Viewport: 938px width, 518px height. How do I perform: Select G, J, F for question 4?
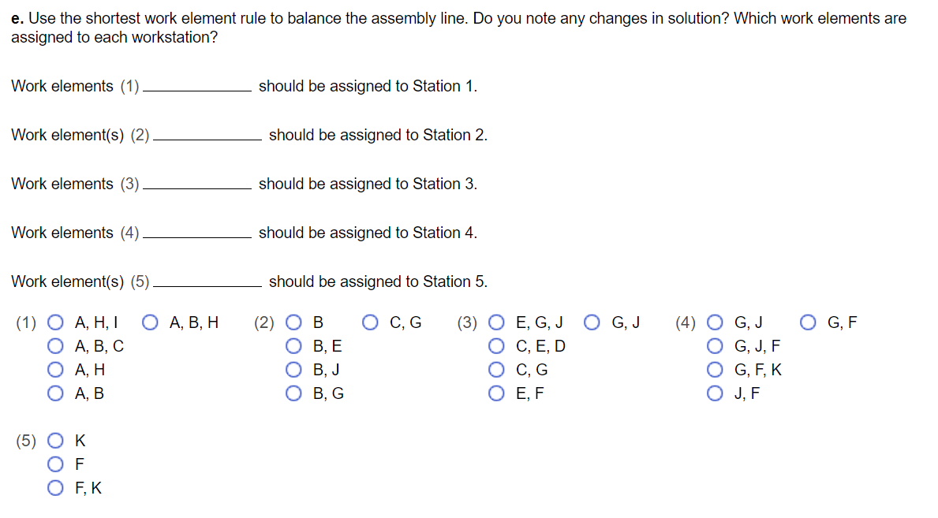point(714,345)
